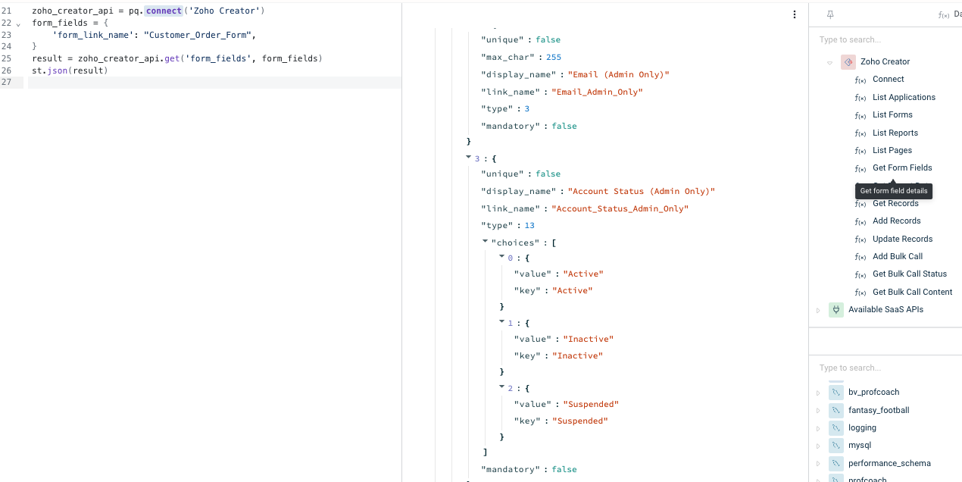Click the function icon beside Update Records

[x=860, y=239]
